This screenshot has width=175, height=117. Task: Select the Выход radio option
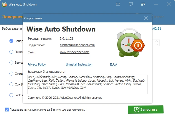coord(11,63)
